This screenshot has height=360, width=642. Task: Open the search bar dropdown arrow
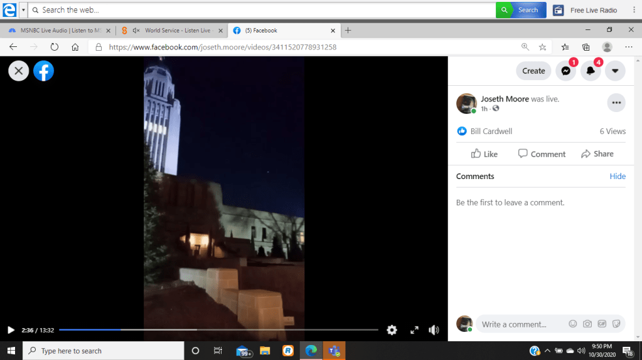pyautogui.click(x=23, y=10)
